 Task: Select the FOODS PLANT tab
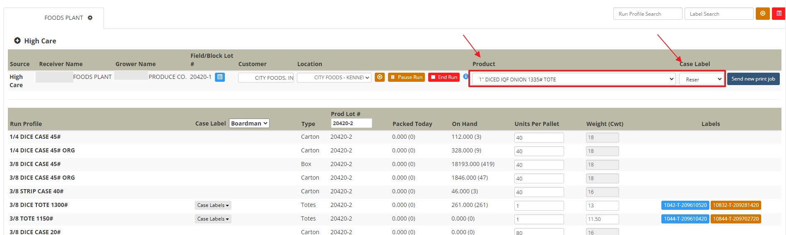pyautogui.click(x=63, y=18)
